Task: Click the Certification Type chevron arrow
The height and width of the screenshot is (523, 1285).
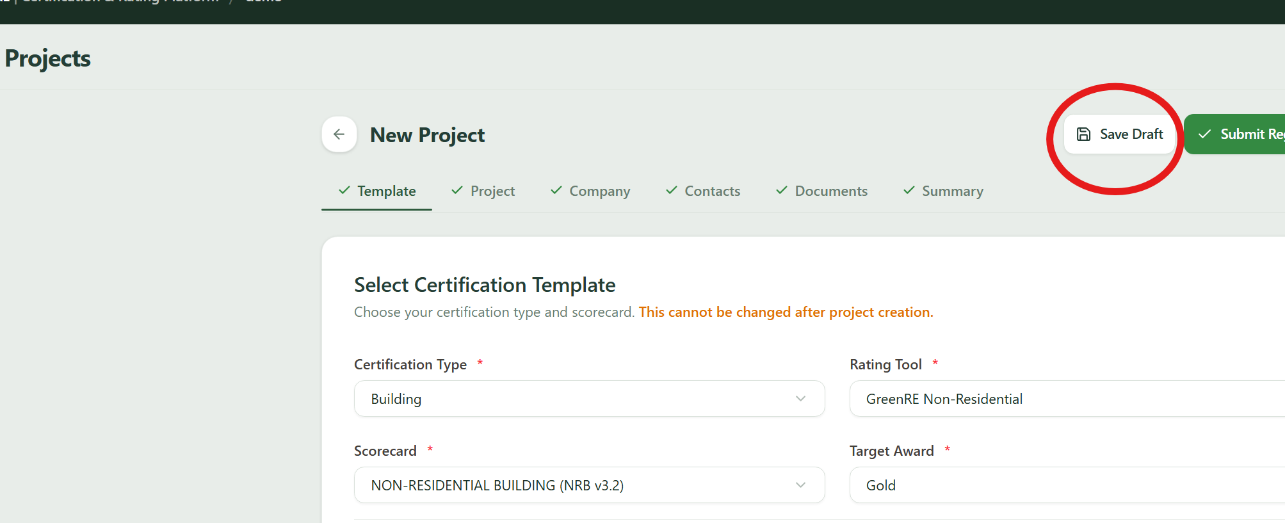Action: (800, 399)
